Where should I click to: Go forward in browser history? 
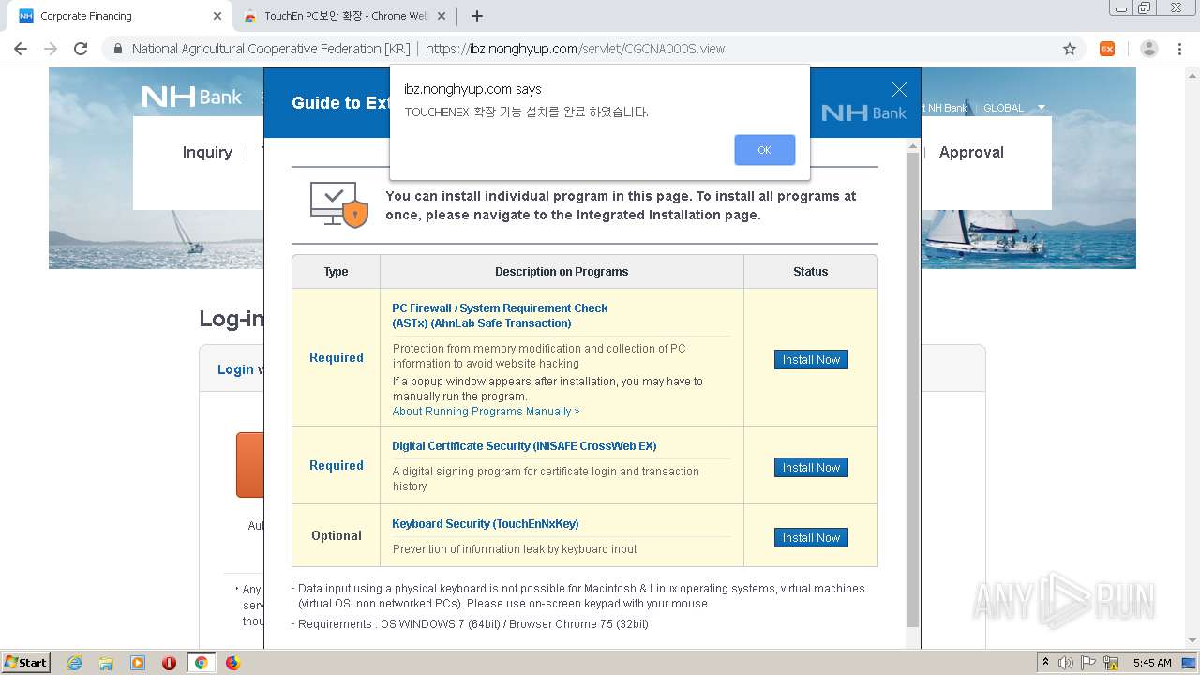tap(51, 49)
